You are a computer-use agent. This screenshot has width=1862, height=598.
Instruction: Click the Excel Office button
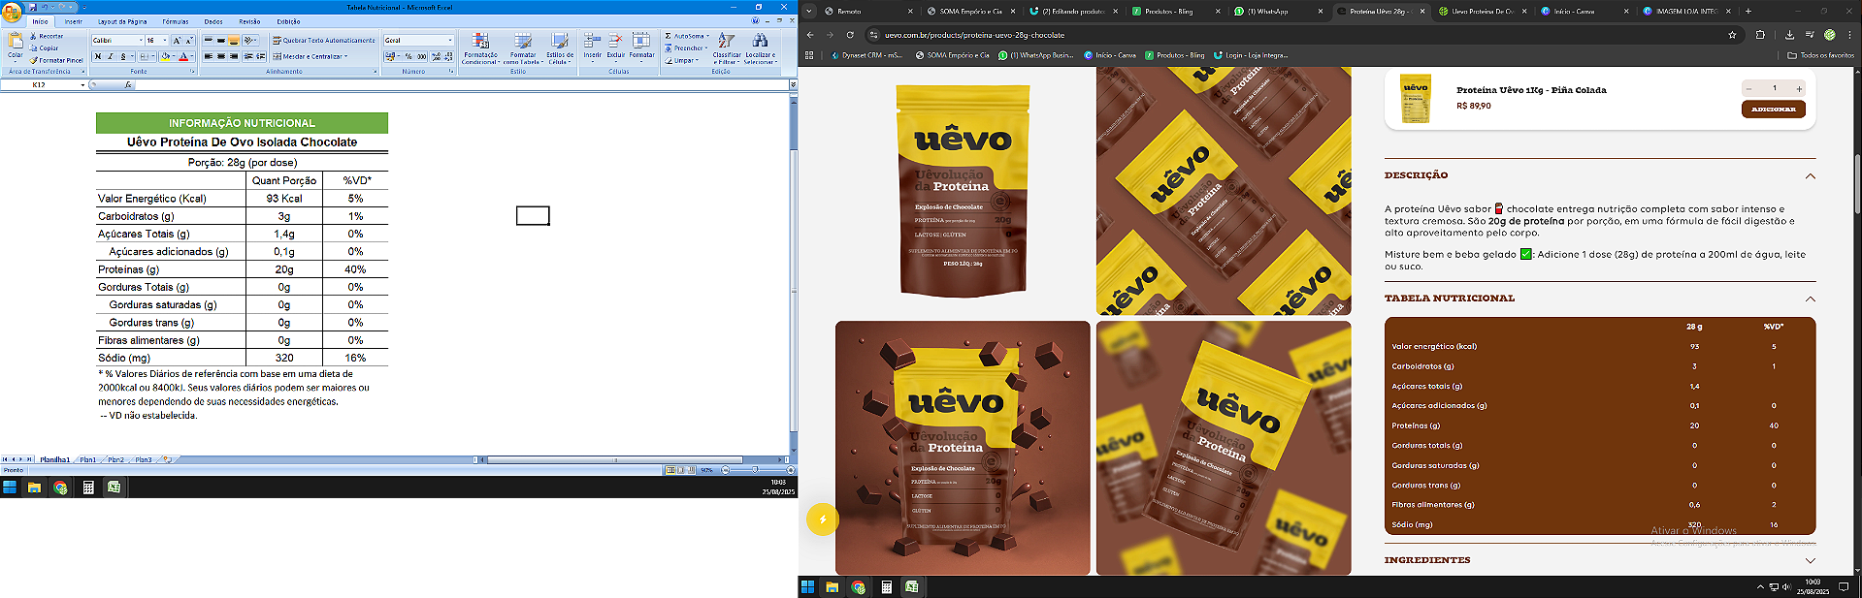12,13
